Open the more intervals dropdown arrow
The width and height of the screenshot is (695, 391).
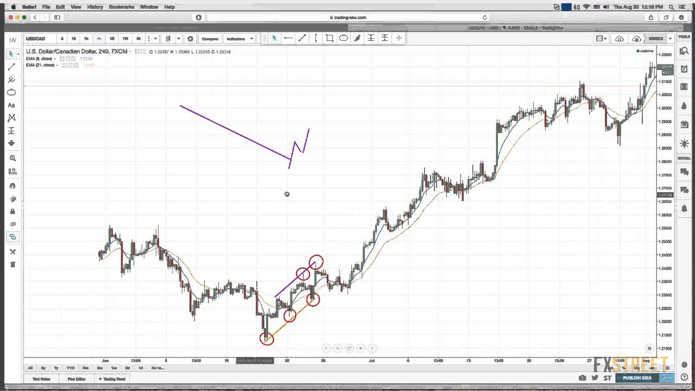point(155,39)
